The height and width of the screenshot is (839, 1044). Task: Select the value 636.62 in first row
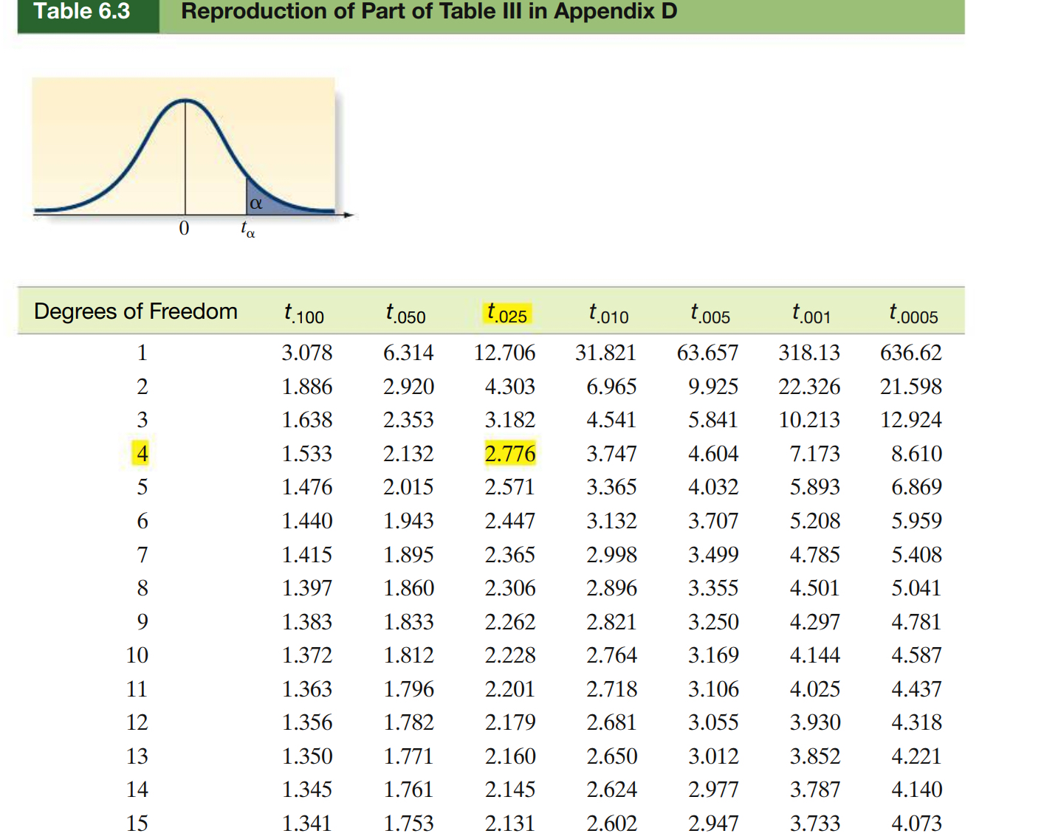coord(910,353)
